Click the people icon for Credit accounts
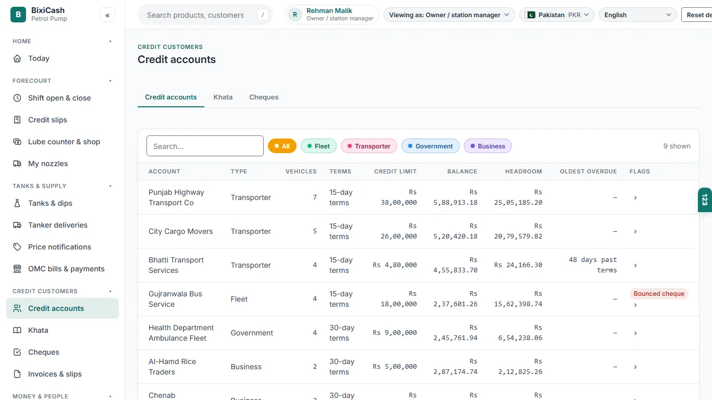Screen dimensions: 712x400 click(17, 308)
